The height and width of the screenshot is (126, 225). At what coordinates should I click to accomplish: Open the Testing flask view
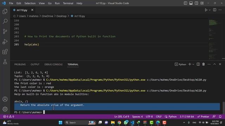pyautogui.click(x=5, y=62)
